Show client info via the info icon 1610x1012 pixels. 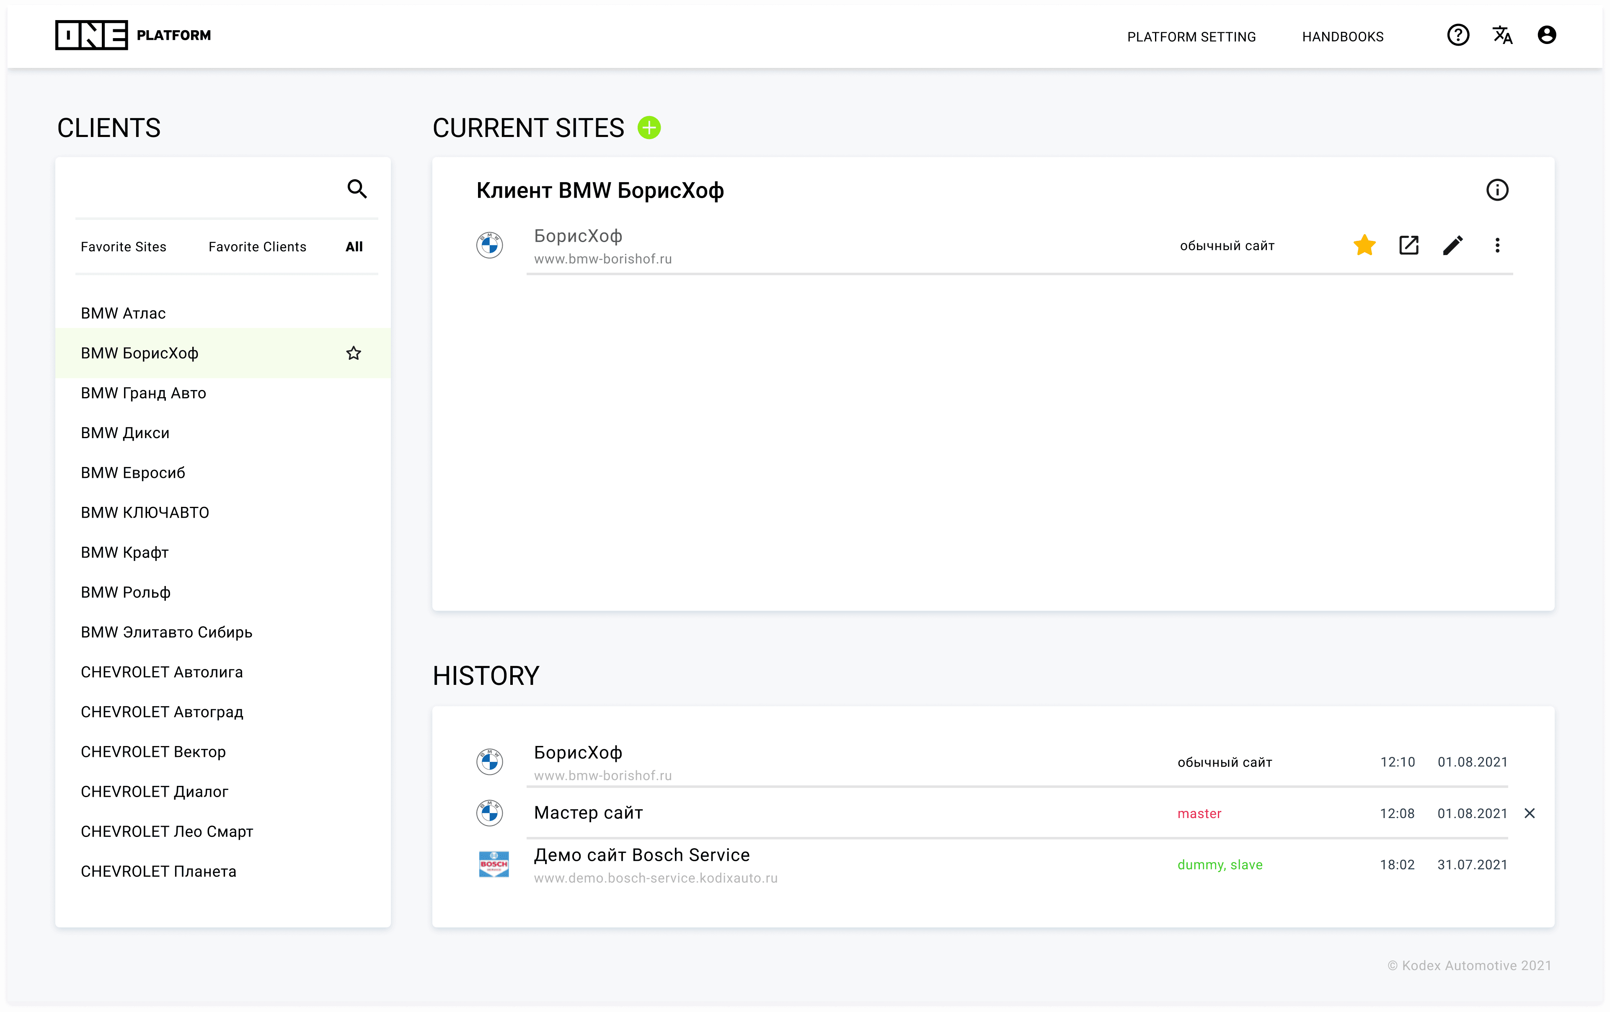coord(1497,191)
